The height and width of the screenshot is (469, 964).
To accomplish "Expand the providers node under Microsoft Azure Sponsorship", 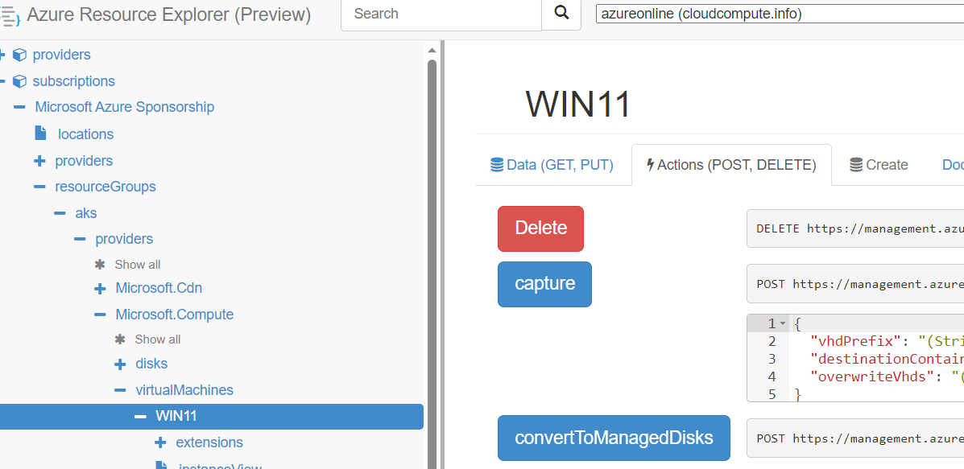I will pos(39,161).
